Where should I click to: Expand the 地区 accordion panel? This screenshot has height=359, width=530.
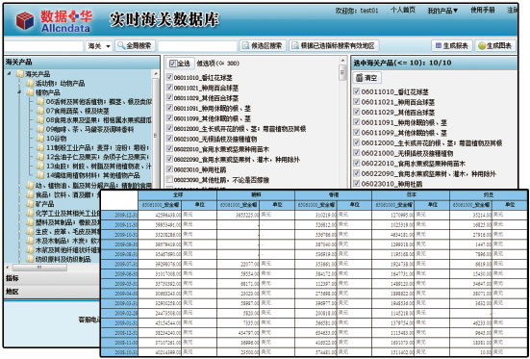pyautogui.click(x=52, y=292)
